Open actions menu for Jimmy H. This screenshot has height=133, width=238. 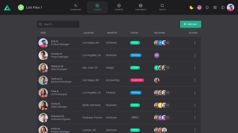coord(195,55)
